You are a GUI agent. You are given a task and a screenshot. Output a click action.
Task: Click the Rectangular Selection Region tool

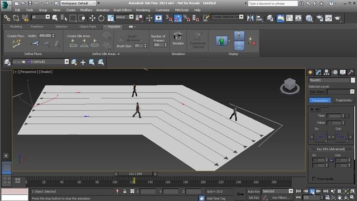(73, 18)
